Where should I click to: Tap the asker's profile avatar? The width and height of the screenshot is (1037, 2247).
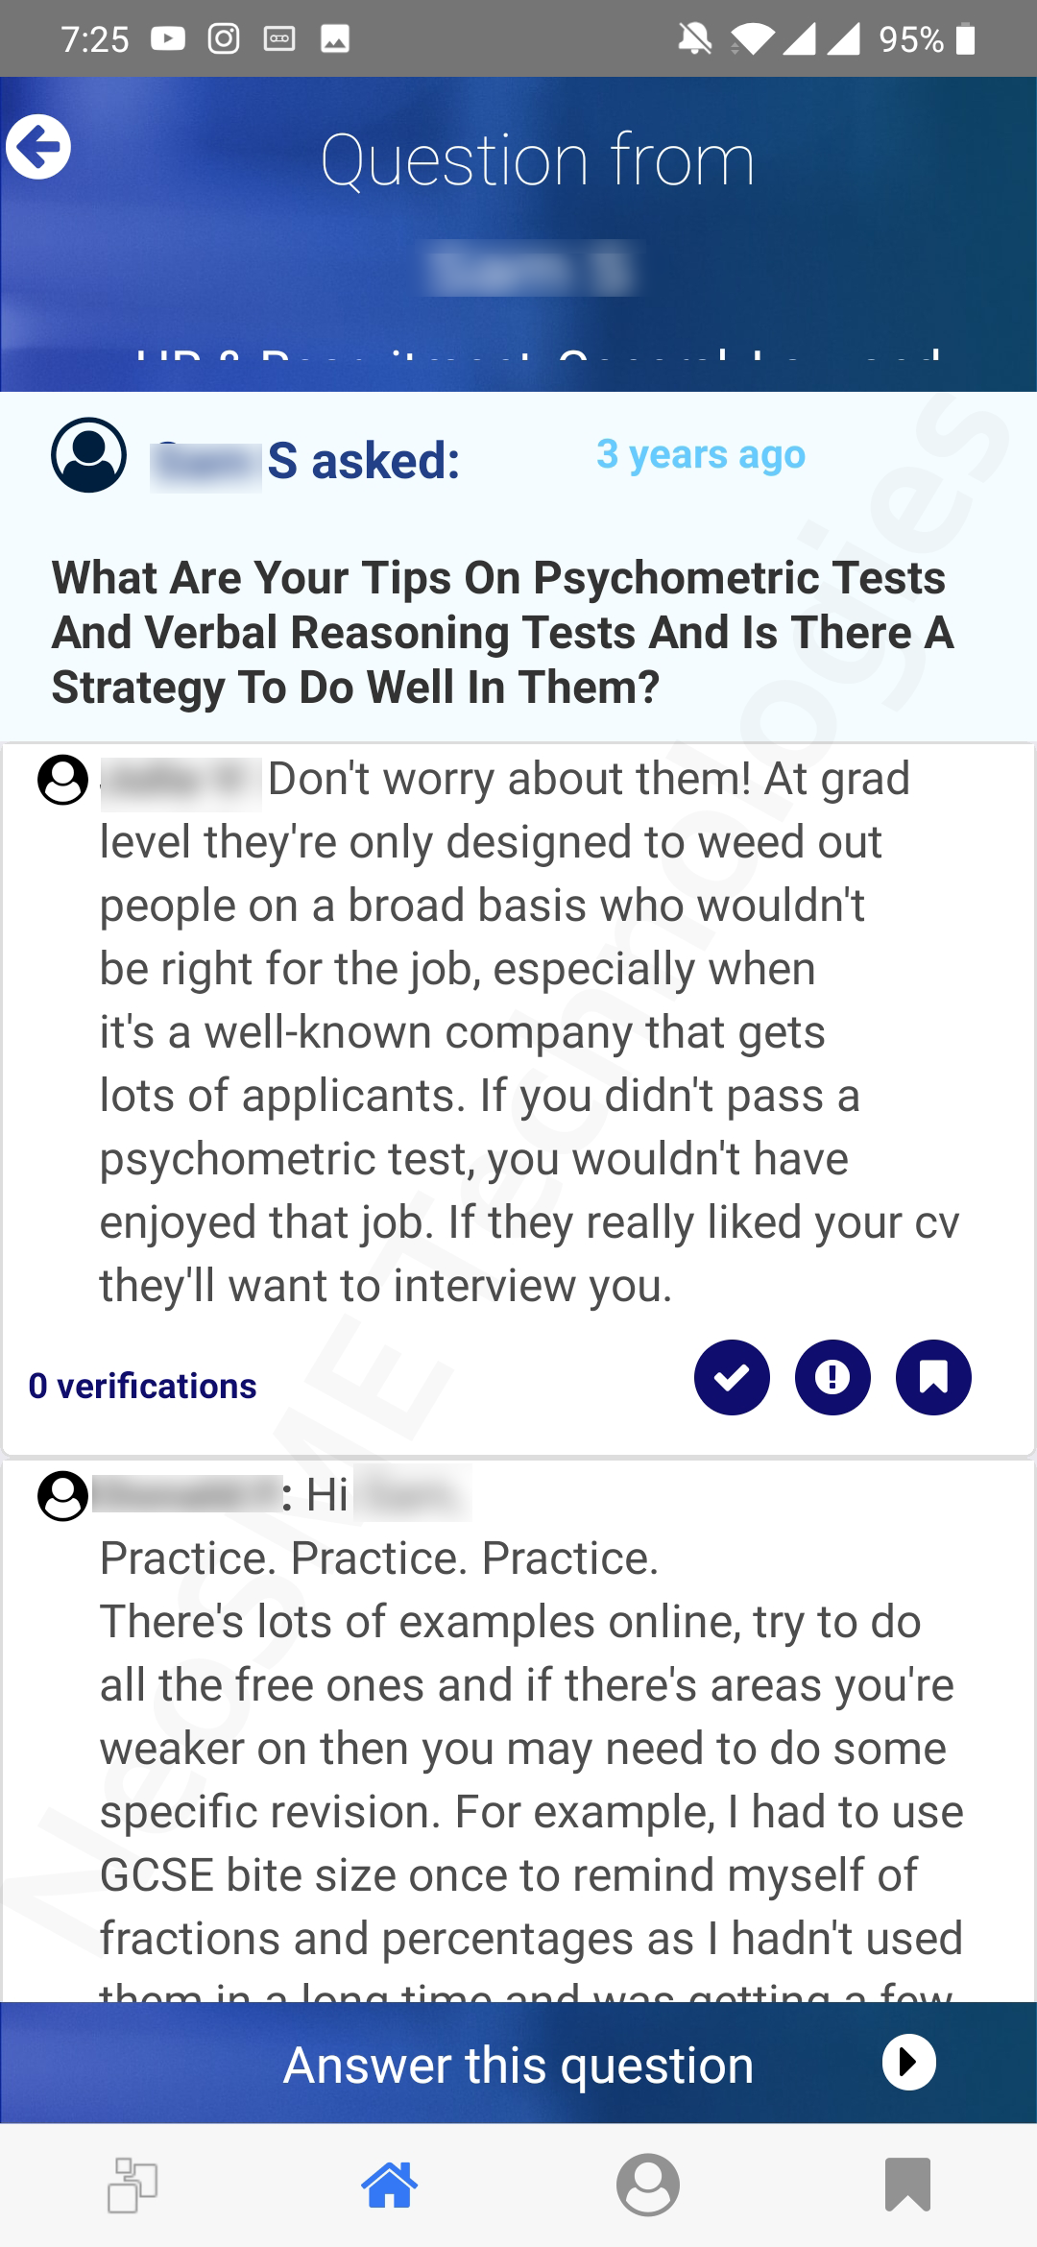pyautogui.click(x=88, y=455)
